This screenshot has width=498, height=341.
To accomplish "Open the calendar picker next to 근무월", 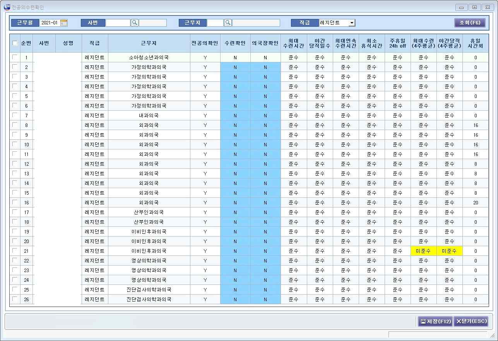I will (64, 23).
